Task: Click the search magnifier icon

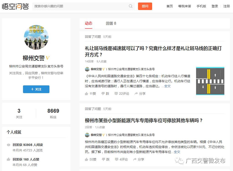Action: tap(130, 6)
